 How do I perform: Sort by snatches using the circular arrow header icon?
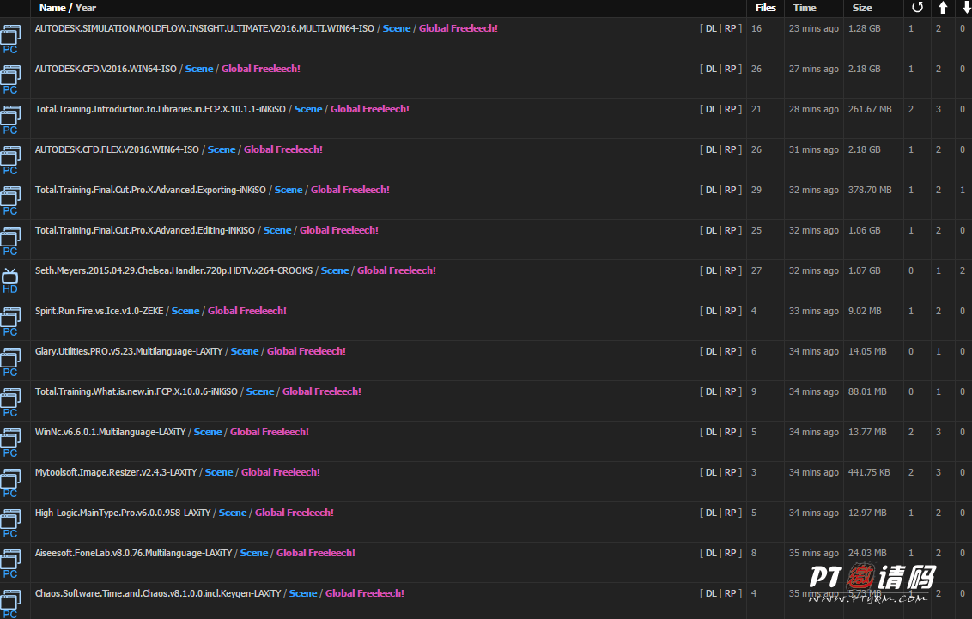[x=917, y=8]
